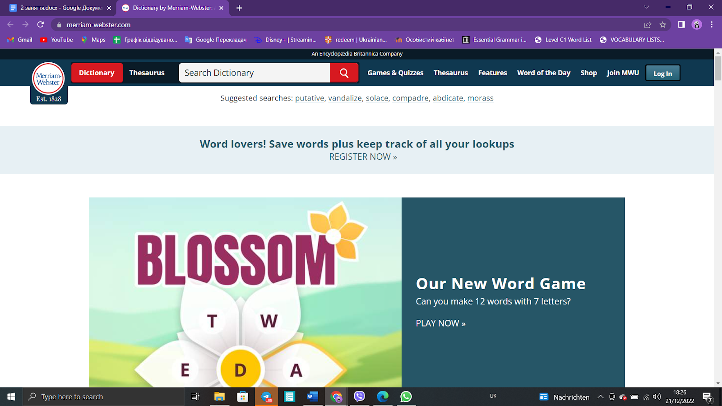This screenshot has width=722, height=406.
Task: Open the Level C1 Word List bookmark
Action: point(563,40)
